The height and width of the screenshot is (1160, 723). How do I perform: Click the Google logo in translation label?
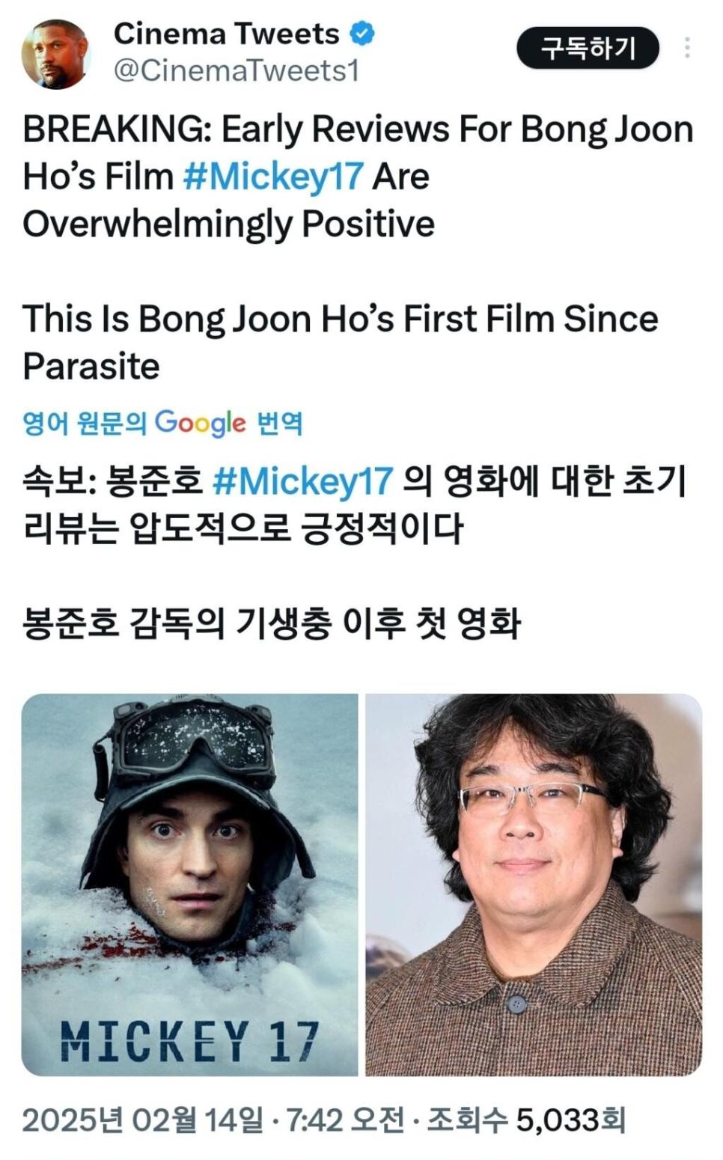(201, 424)
